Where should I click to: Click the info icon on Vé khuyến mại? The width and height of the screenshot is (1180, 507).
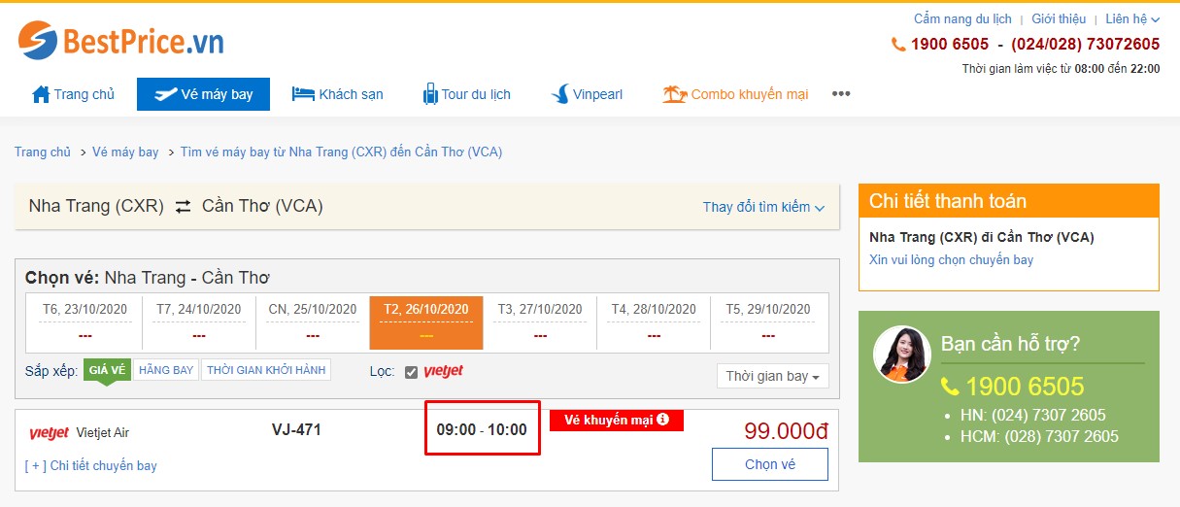click(662, 420)
